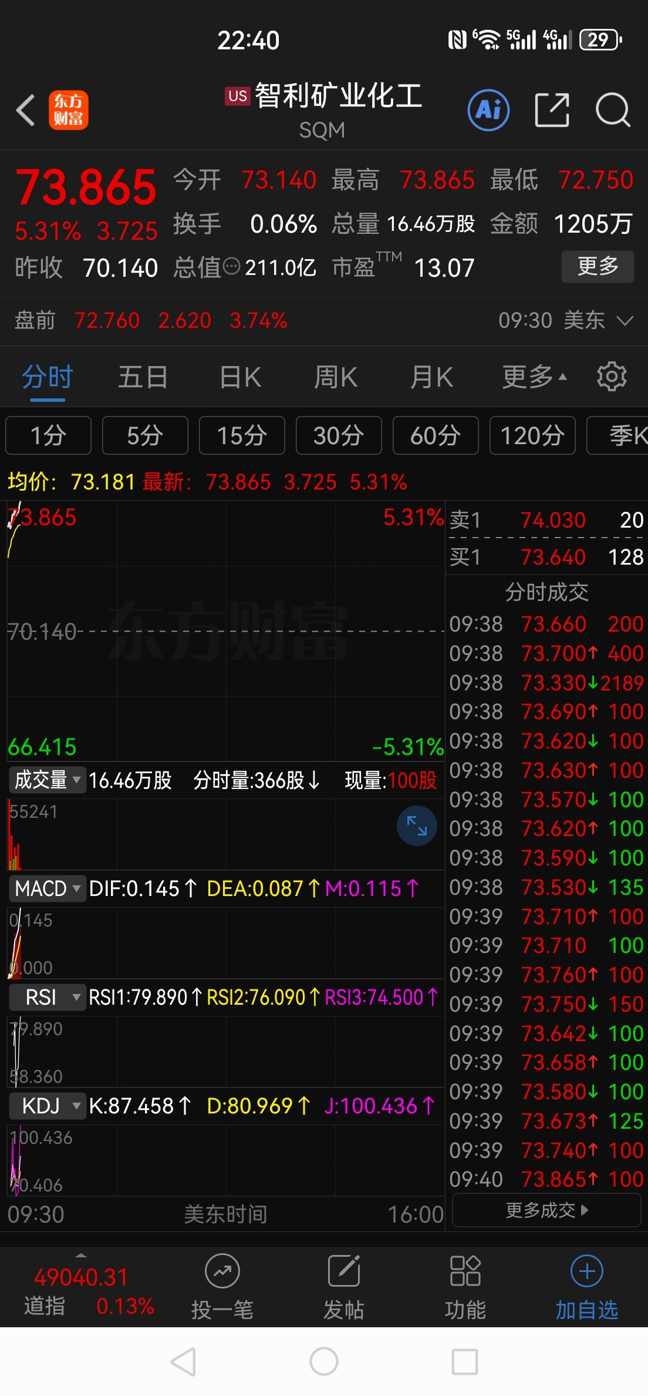Screen dimensions: 648x1396
Task: Tap the 09:39 73.673 125 trade row
Action: [x=546, y=1121]
